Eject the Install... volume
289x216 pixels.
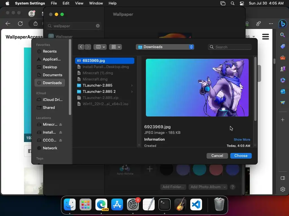(60, 132)
